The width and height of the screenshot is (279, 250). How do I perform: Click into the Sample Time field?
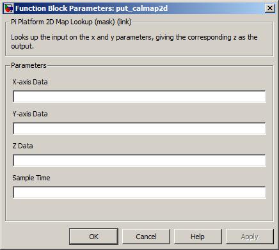(x=139, y=192)
